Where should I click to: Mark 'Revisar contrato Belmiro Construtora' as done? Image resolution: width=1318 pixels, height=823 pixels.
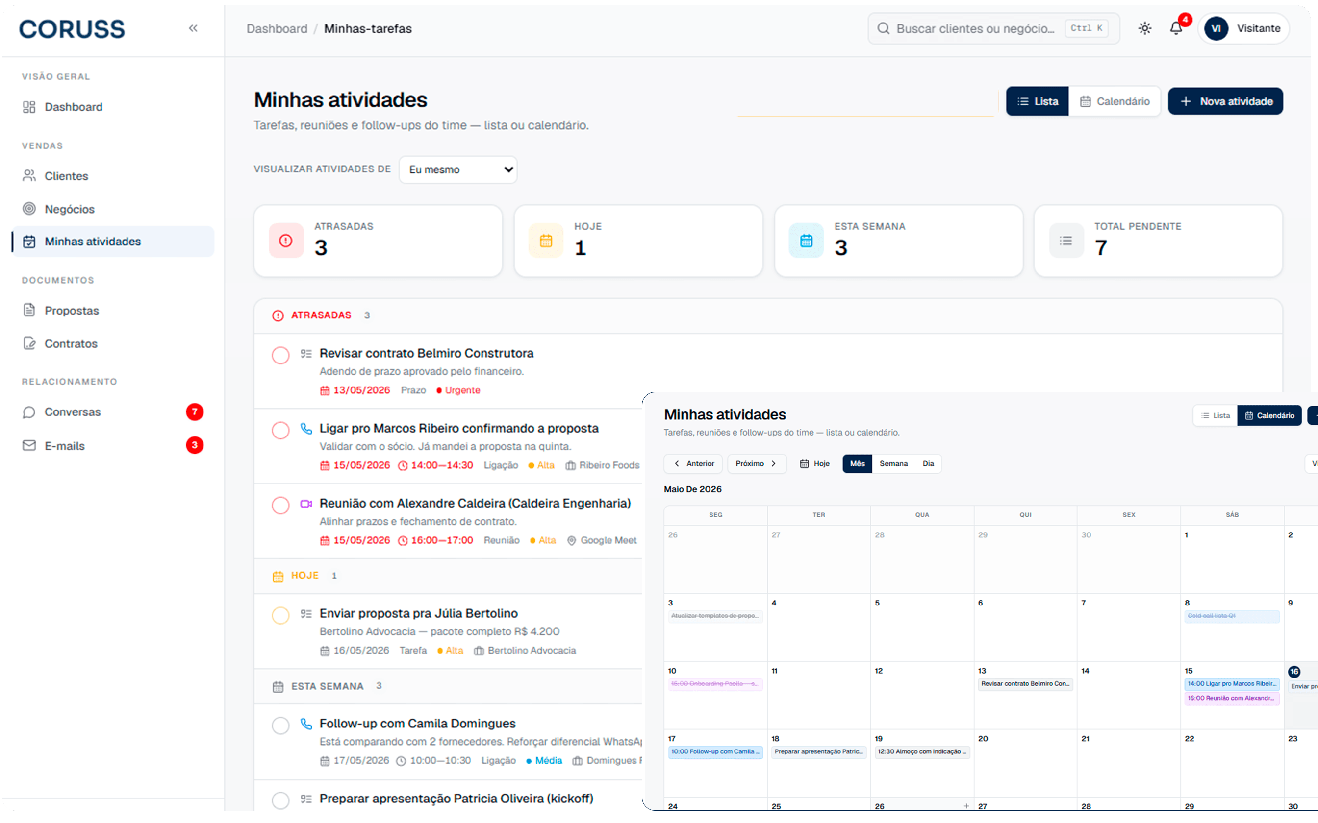(280, 356)
